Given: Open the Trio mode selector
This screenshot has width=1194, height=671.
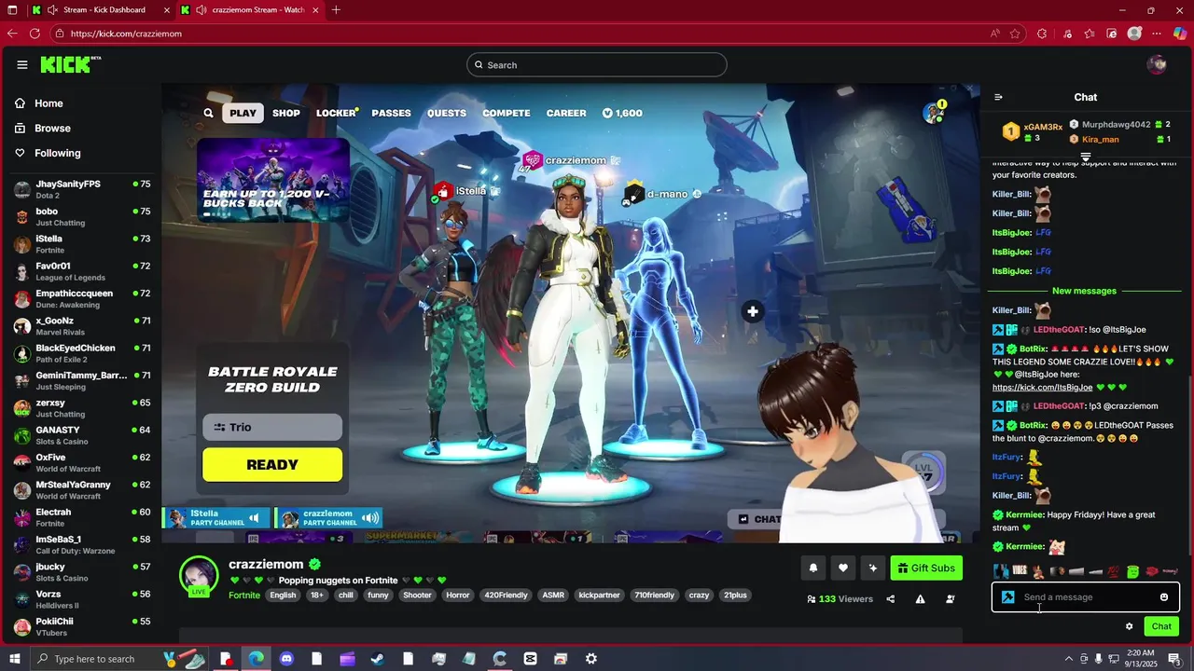Looking at the screenshot, I should [272, 427].
